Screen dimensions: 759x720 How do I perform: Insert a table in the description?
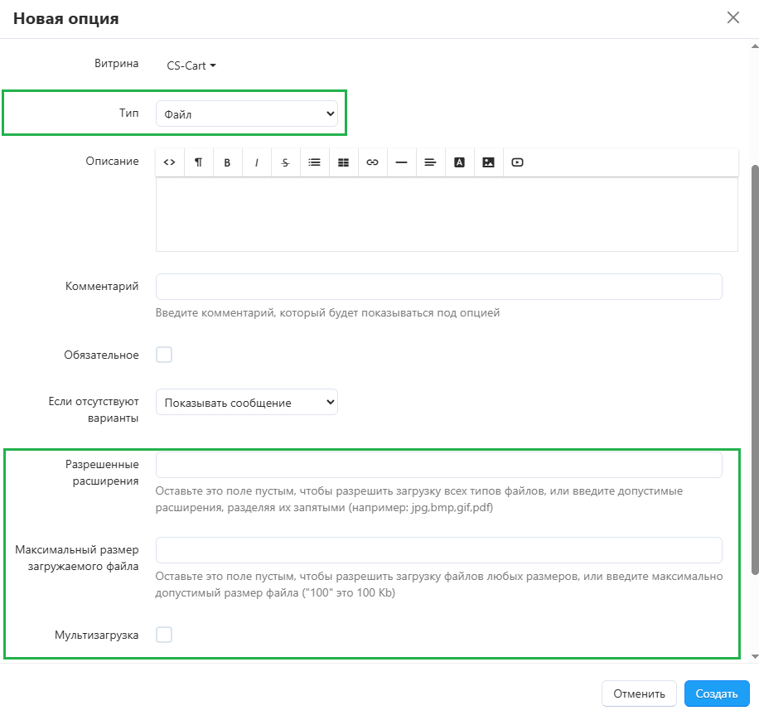344,162
